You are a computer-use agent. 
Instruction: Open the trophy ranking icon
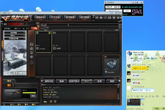[105, 18]
